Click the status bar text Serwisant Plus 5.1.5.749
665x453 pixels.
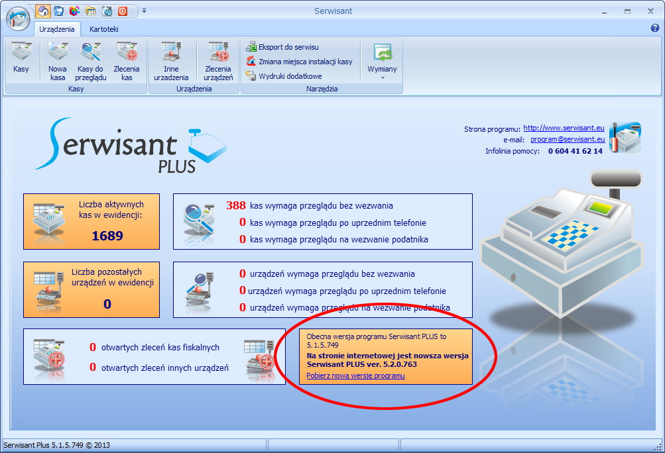click(x=56, y=445)
